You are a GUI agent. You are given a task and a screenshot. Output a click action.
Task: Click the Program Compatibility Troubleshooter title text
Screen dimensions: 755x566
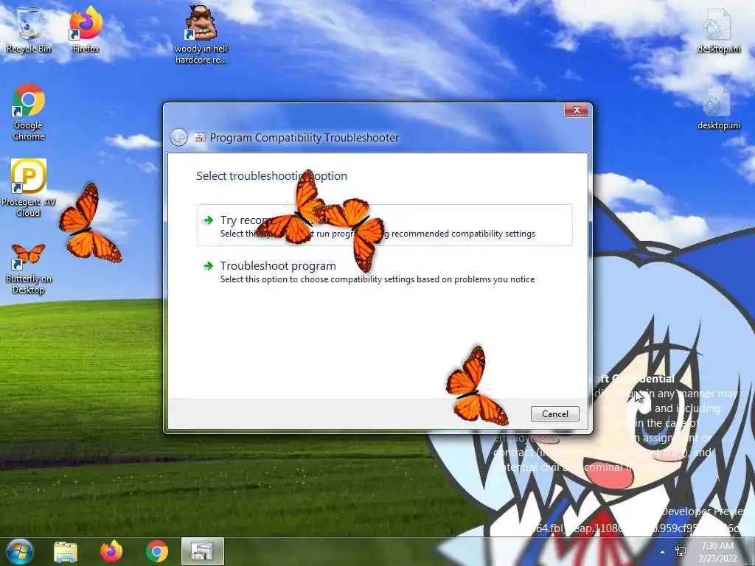305,138
